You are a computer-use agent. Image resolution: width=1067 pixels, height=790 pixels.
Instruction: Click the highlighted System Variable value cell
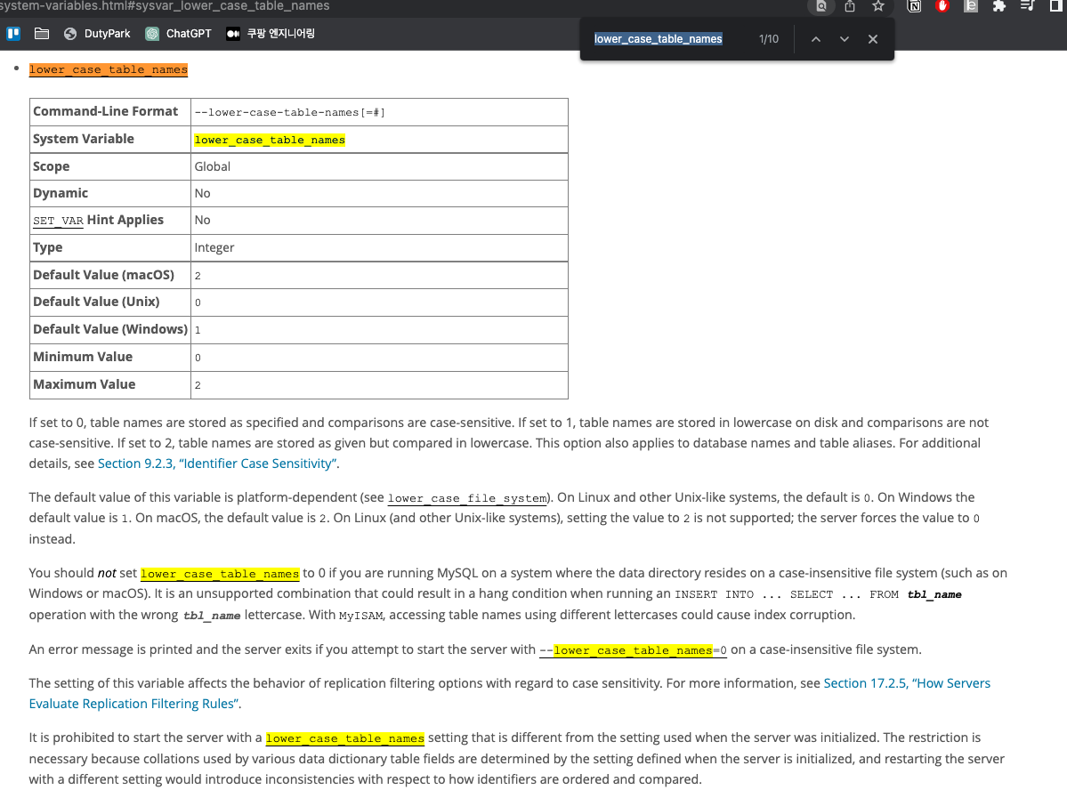(379, 140)
